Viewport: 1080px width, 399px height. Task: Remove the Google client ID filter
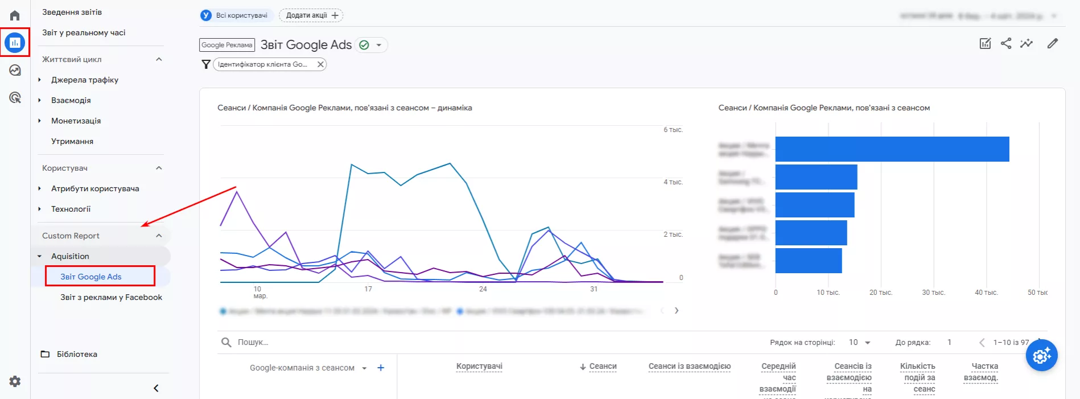click(320, 64)
